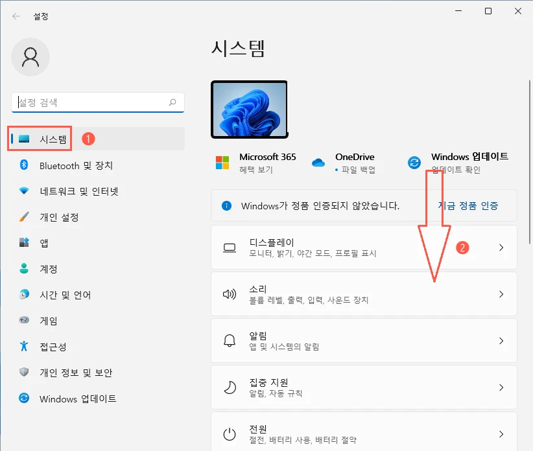Image resolution: width=533 pixels, height=451 pixels.
Task: Click the 설정 검색 search field
Action: coord(97,102)
